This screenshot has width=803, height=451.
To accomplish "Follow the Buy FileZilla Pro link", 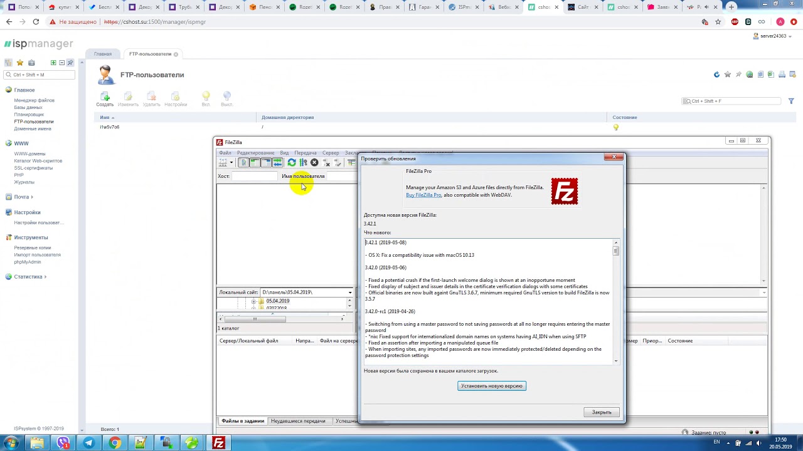I will click(x=423, y=195).
